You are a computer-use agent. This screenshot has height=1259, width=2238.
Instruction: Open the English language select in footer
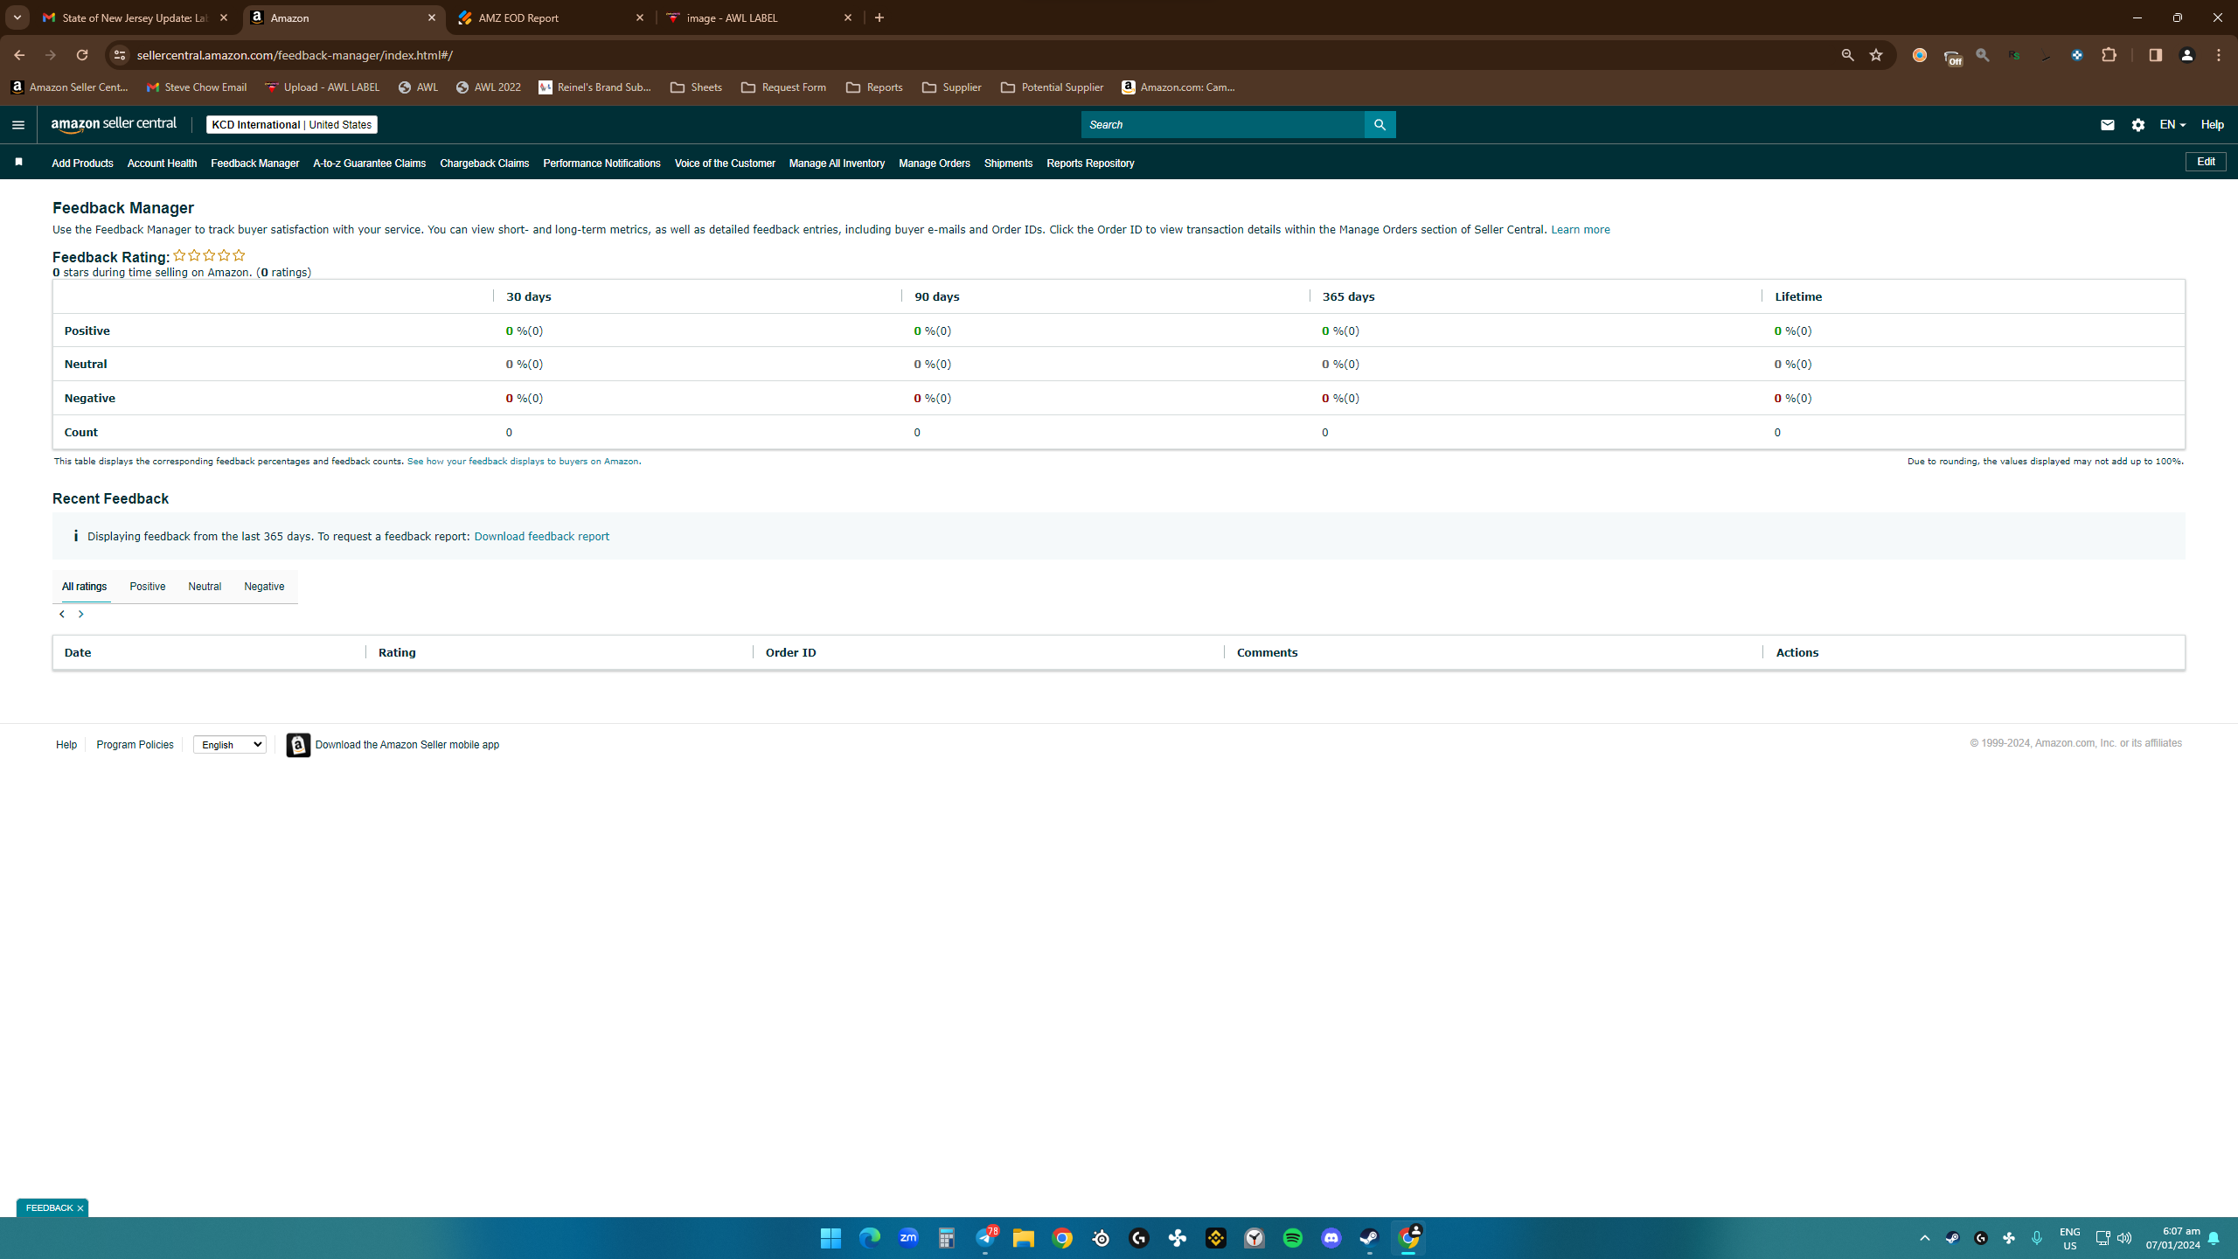(x=229, y=745)
